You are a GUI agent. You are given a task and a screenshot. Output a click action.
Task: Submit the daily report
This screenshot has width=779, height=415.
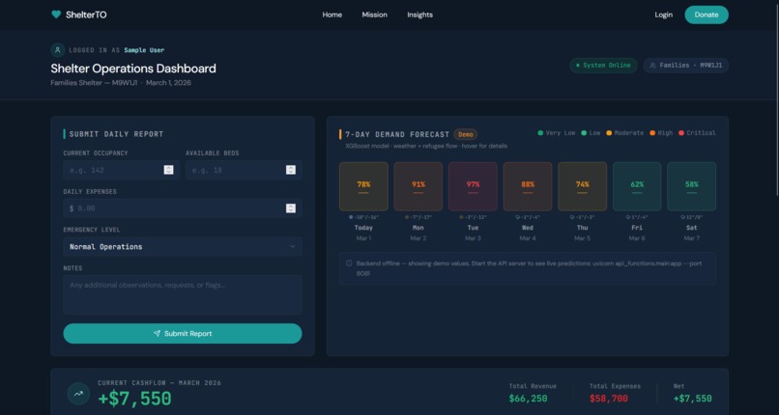pos(183,334)
